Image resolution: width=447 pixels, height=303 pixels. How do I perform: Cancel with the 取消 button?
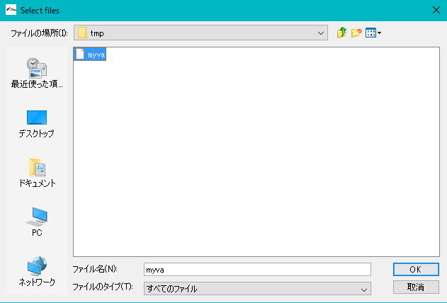[x=416, y=287]
